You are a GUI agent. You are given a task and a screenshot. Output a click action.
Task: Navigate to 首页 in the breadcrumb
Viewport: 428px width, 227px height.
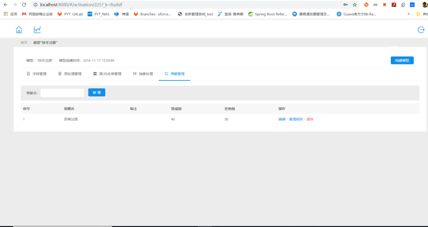pyautogui.click(x=24, y=43)
